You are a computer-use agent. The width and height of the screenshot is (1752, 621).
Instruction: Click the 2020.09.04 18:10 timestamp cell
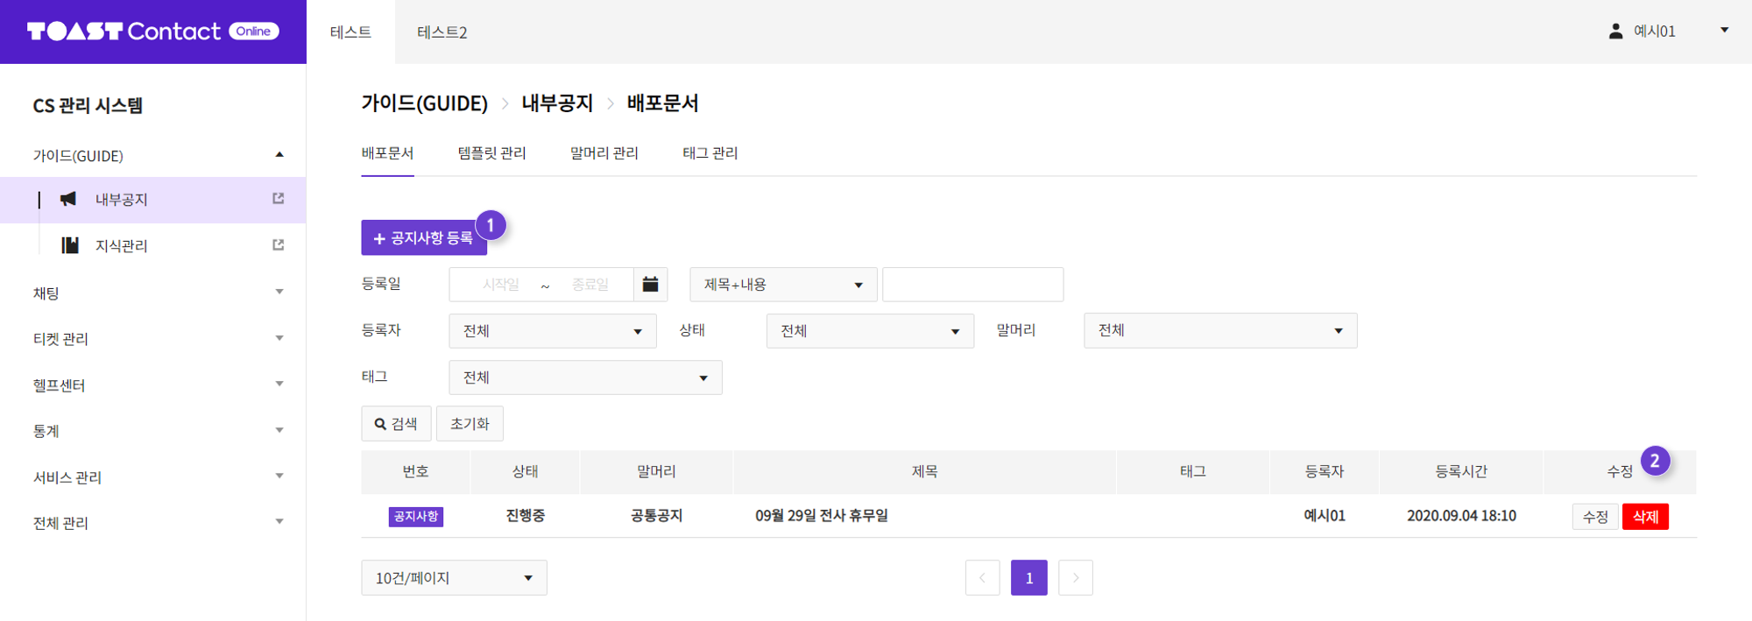tap(1461, 516)
